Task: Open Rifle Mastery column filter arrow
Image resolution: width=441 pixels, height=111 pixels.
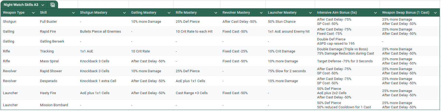Action: coord(216,13)
